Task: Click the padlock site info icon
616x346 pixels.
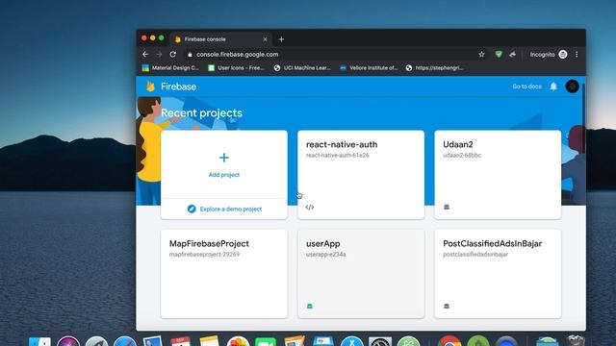Action: 190,55
